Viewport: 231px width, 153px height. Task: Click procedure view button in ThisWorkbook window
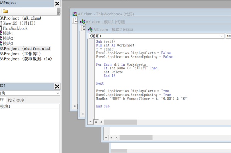(75, 106)
